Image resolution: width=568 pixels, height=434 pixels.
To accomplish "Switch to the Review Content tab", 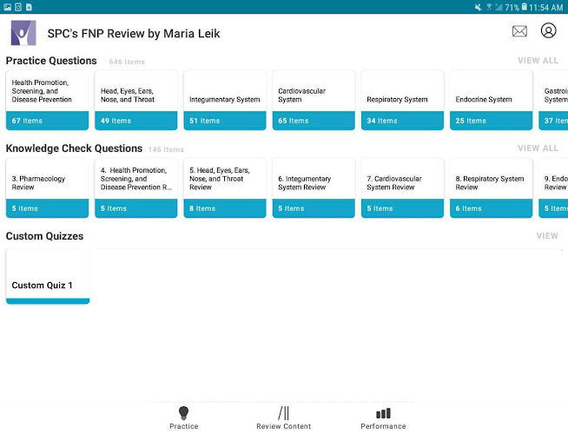I will (284, 418).
